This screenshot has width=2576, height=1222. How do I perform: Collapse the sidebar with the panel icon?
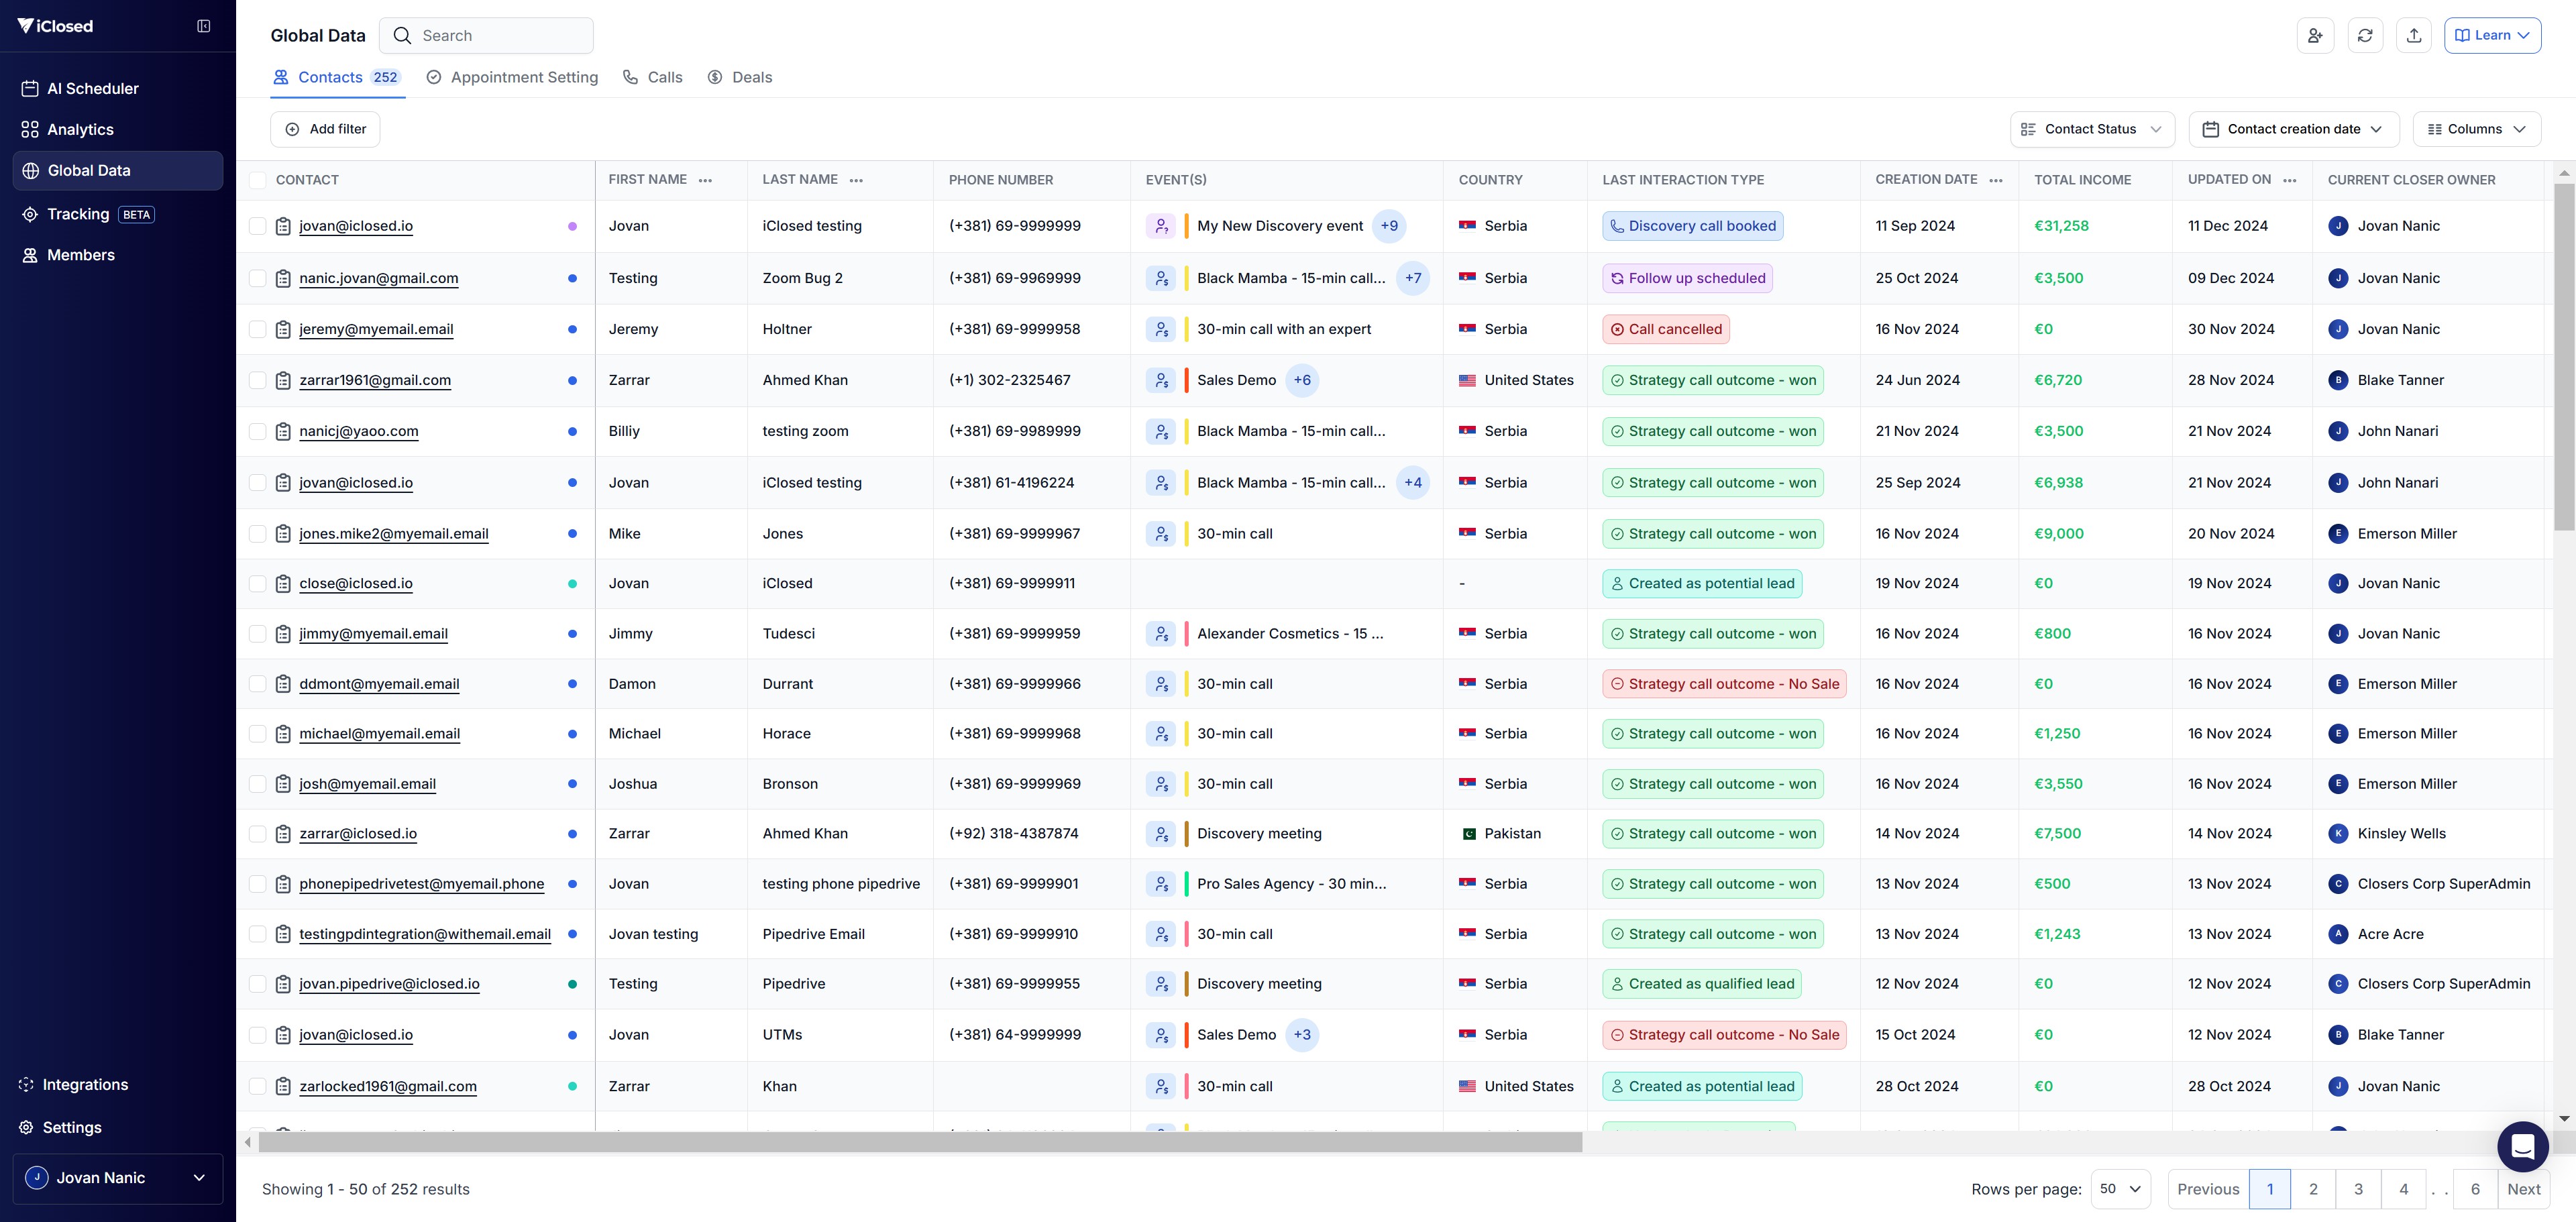(x=204, y=26)
